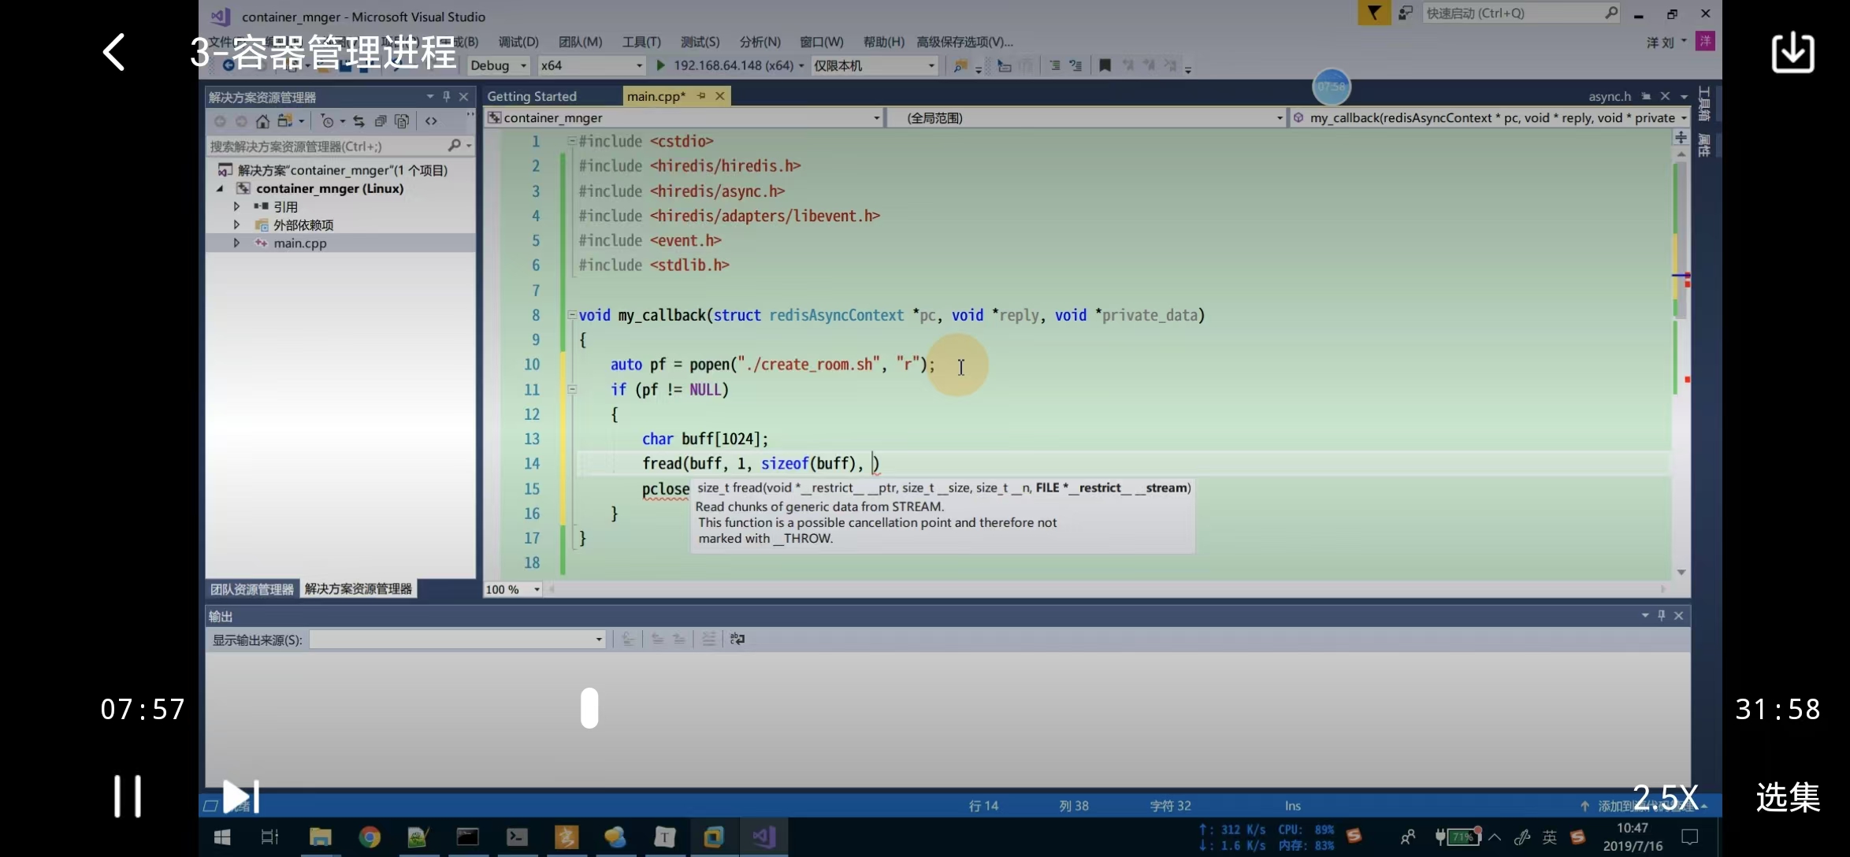Click the Find in Files toolbar icon
The image size is (1850, 857).
tap(960, 66)
